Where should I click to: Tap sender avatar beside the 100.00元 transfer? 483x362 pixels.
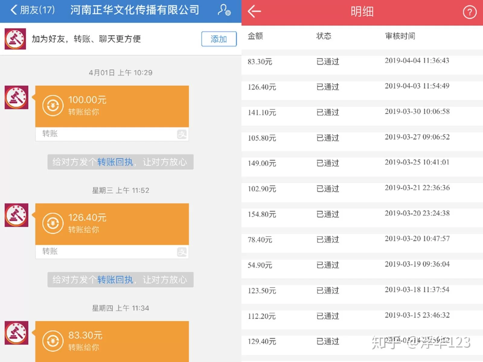click(x=17, y=97)
